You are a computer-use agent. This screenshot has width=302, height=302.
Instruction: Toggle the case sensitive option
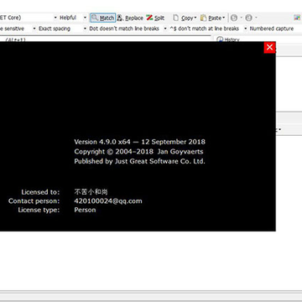tap(12, 29)
